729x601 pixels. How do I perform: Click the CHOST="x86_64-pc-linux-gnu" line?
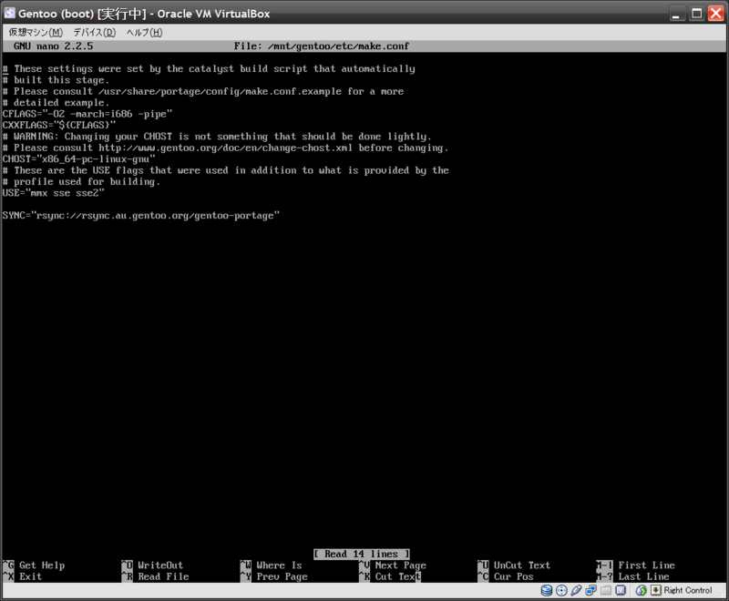click(x=79, y=158)
